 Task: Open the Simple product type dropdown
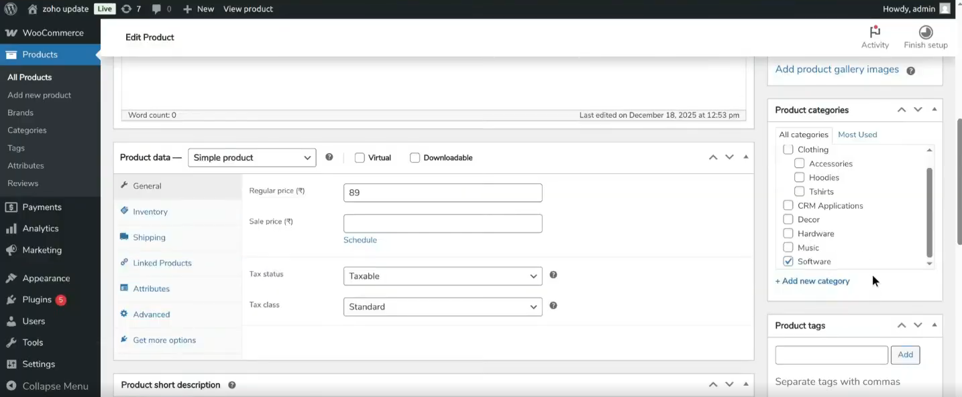tap(252, 158)
